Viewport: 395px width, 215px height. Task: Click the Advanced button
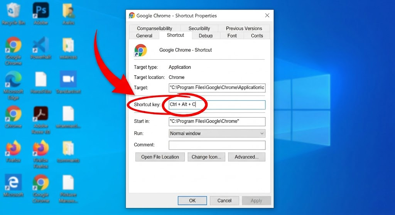[x=246, y=157]
